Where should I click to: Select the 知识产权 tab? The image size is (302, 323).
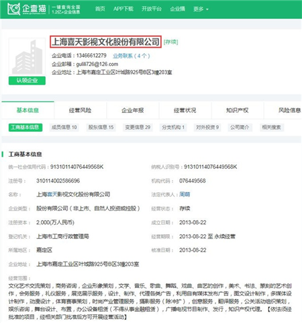point(238,110)
